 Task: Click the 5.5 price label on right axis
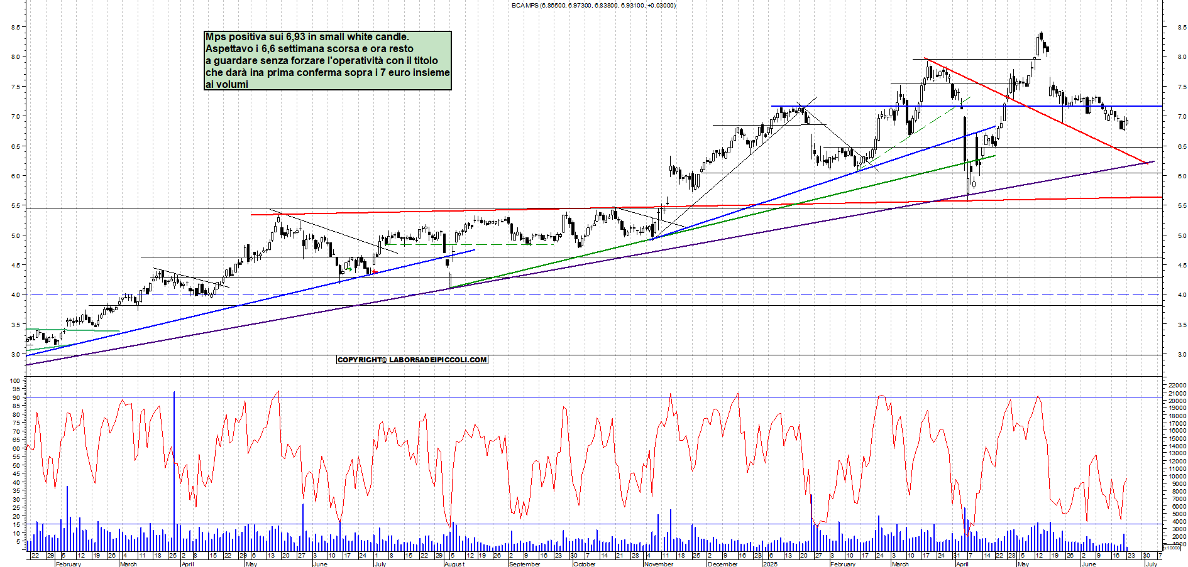click(1182, 205)
